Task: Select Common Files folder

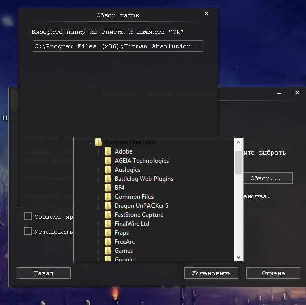Action: [134, 197]
